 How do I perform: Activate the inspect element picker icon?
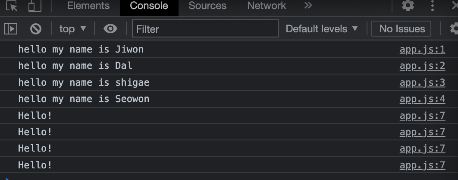pos(12,6)
